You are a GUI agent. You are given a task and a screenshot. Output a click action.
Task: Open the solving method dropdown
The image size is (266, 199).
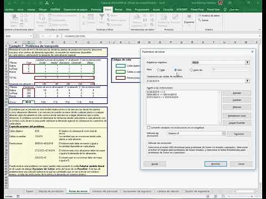224,133
